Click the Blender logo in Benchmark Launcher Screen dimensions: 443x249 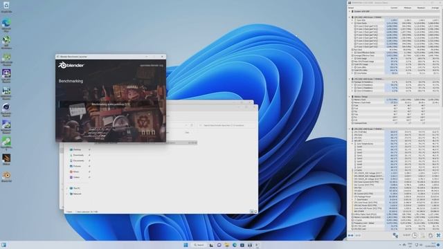tap(71, 65)
